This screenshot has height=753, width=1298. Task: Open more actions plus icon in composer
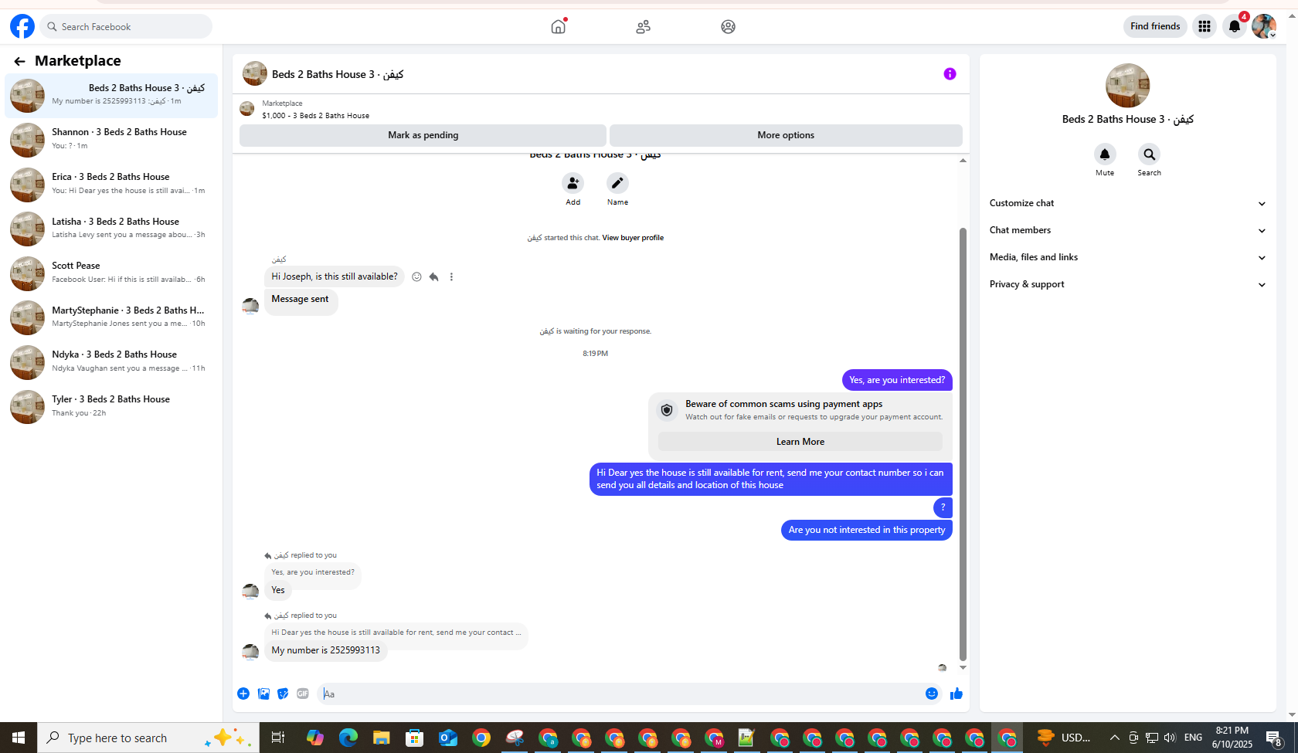(243, 694)
